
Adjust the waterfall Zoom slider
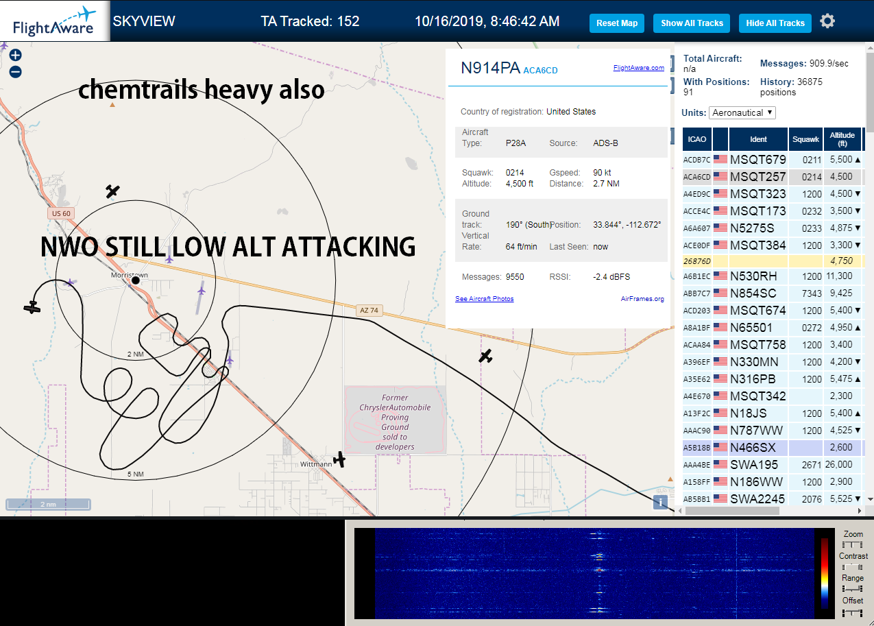(853, 544)
